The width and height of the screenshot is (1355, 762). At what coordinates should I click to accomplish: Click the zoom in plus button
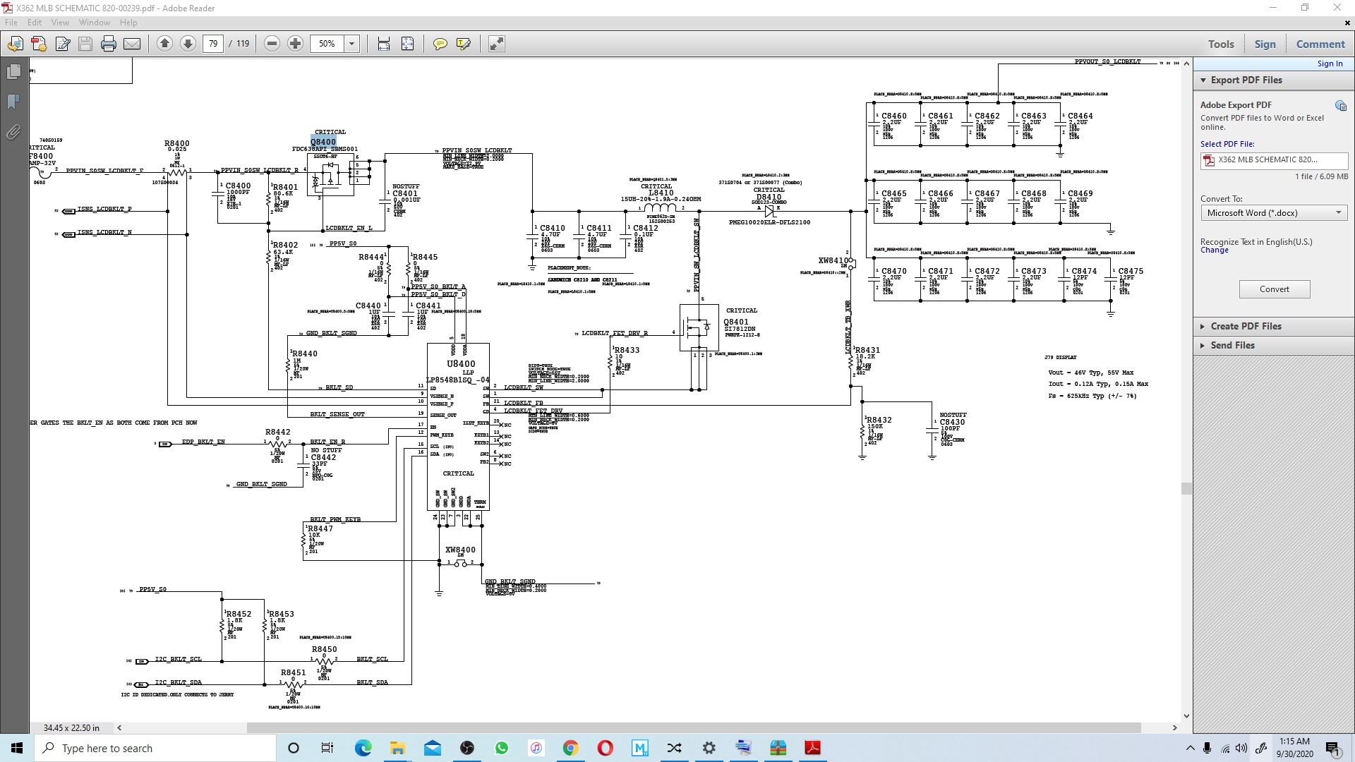tap(295, 44)
